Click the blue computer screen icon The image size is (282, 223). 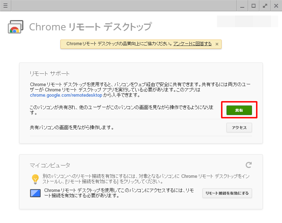click(35, 193)
